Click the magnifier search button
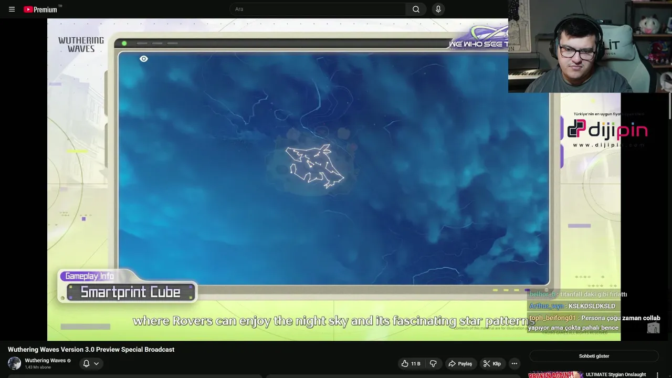This screenshot has width=672, height=378. 416,9
